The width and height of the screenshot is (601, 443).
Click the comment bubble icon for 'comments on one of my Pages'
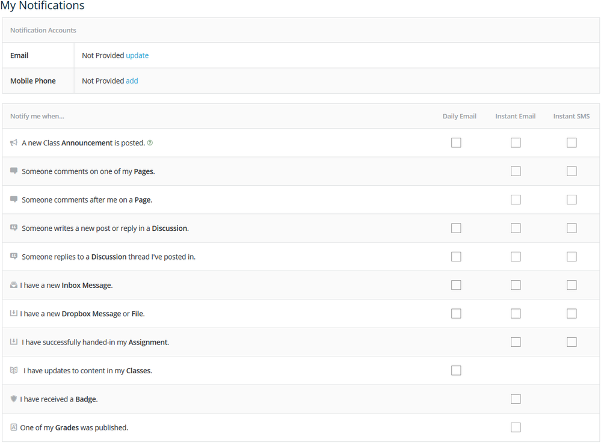[x=14, y=171]
